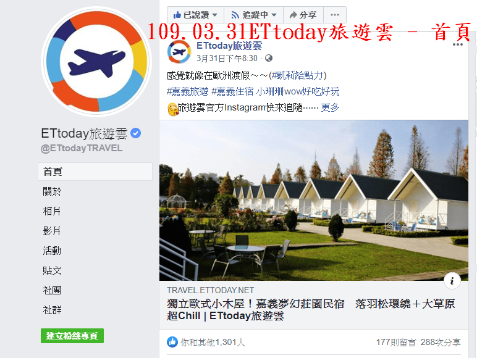
Task: Click the small post author avatar
Action: click(179, 52)
